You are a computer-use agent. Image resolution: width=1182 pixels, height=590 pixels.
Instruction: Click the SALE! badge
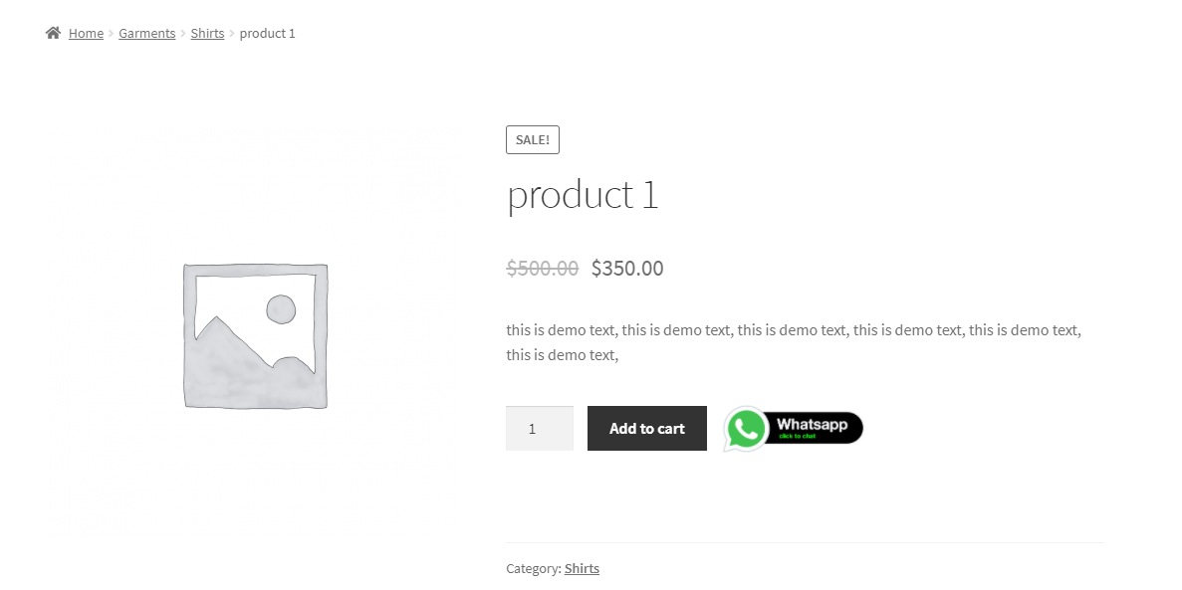point(532,139)
